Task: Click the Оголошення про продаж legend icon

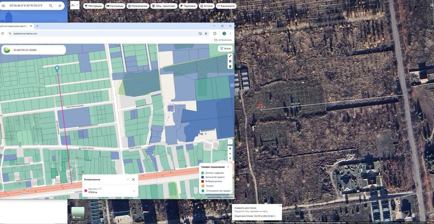Action: tap(203, 191)
